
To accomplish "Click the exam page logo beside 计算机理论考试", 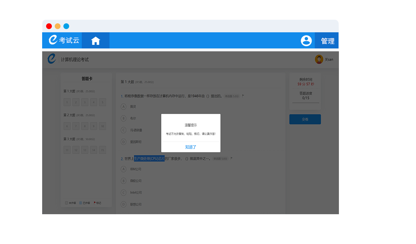I will [52, 59].
